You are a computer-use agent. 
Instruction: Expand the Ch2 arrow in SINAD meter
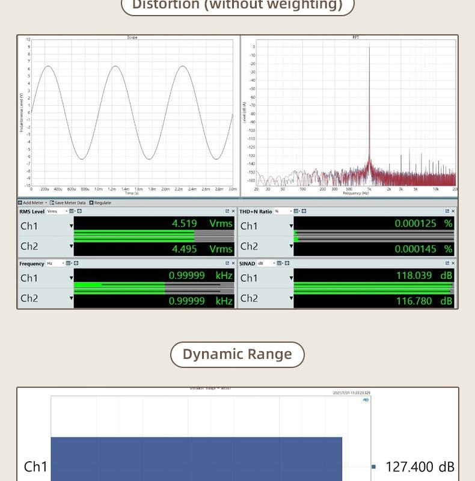coord(291,299)
